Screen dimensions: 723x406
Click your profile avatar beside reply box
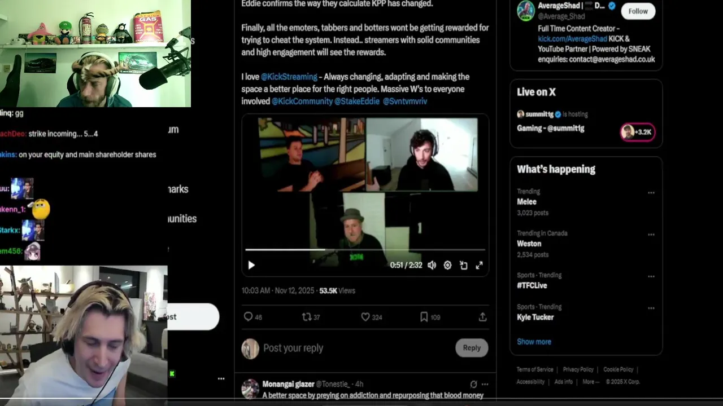point(250,348)
